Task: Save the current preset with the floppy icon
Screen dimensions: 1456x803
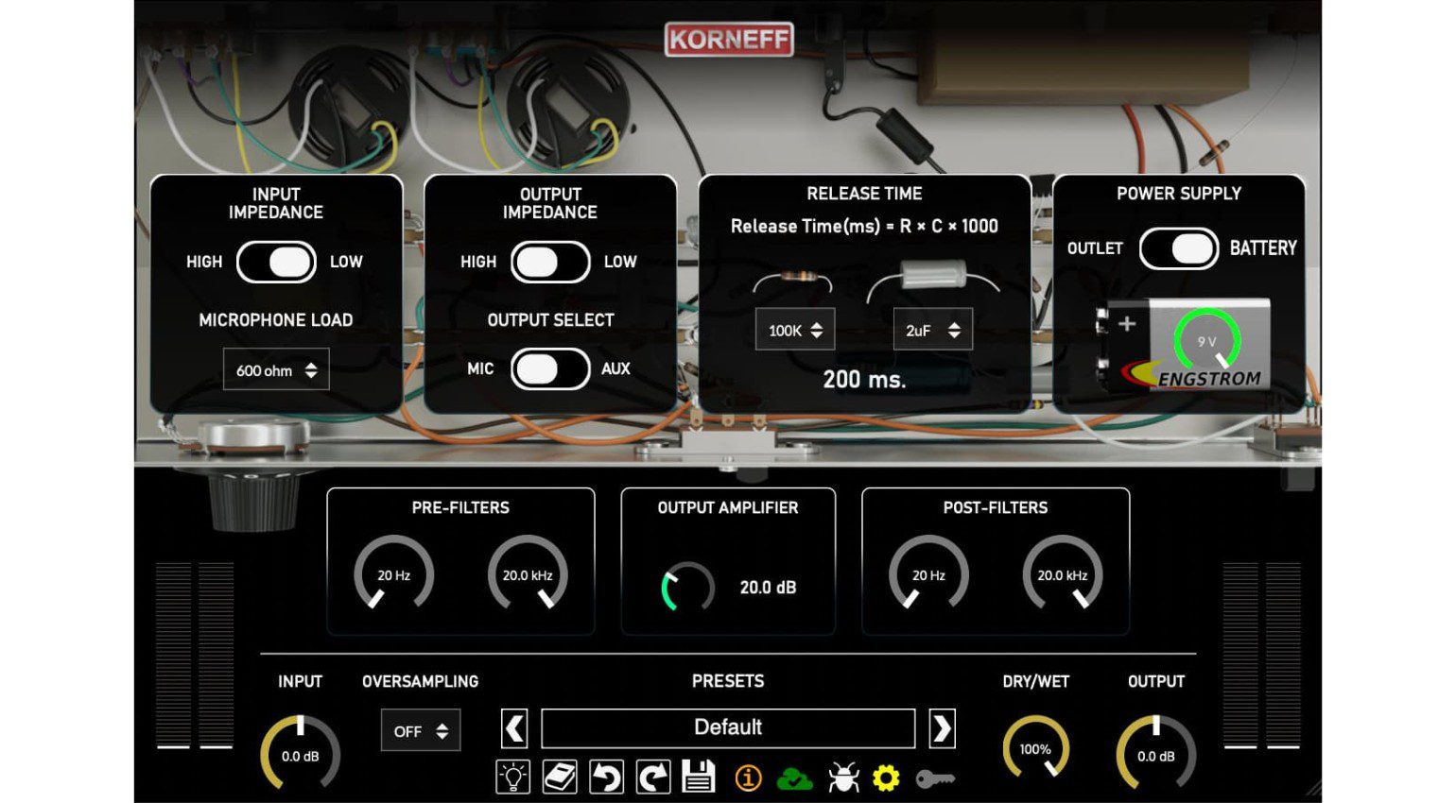Action: (x=699, y=777)
